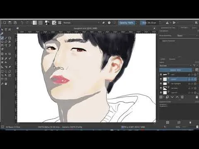Open Brush smoothing dropdown set to Basic
The height and width of the screenshot is (149, 199).
point(187,36)
